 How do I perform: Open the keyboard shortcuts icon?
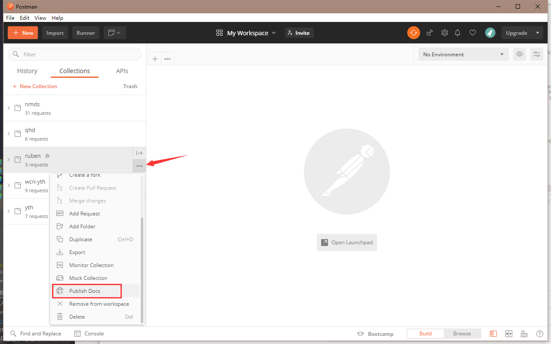click(524, 334)
